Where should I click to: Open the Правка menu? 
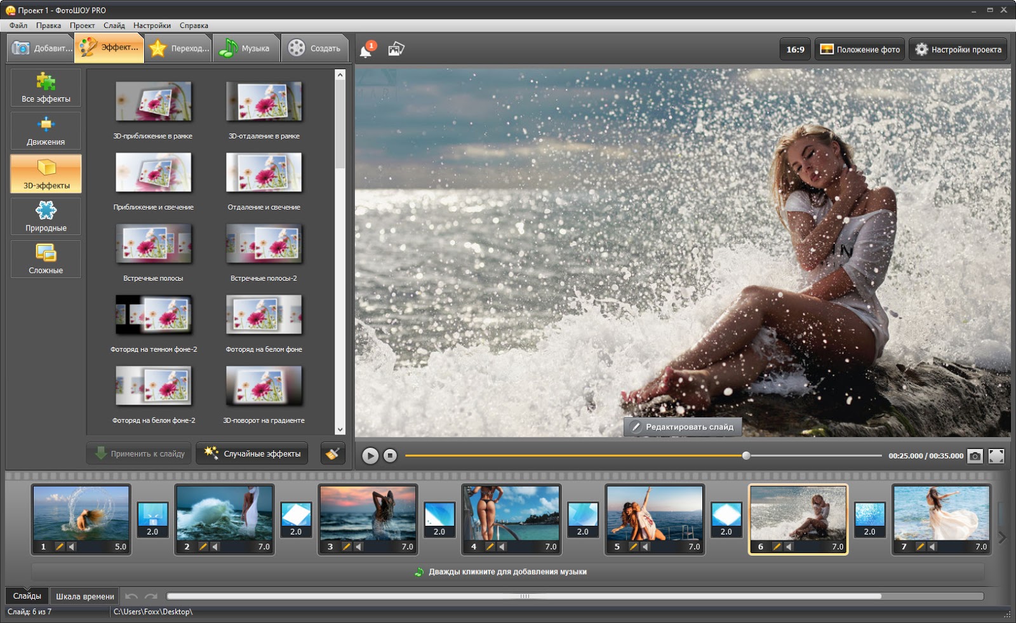pos(48,25)
